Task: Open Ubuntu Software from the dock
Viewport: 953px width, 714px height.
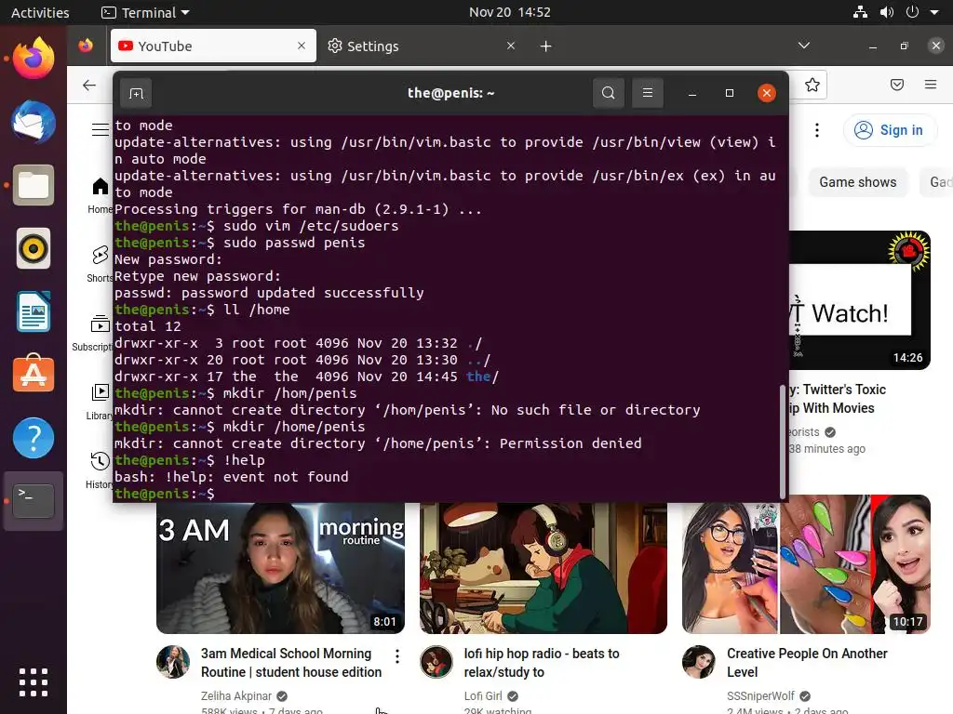Action: coord(34,375)
